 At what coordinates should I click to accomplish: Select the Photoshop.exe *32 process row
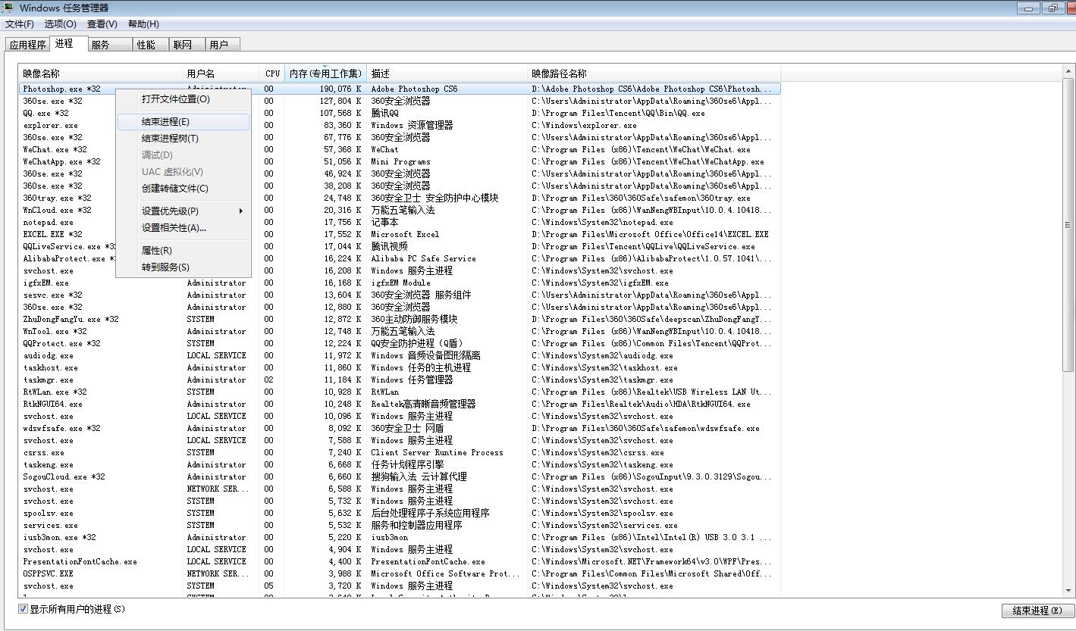pos(400,89)
